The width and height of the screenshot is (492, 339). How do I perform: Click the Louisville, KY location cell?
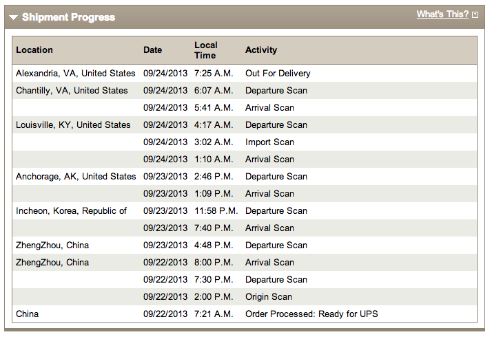click(x=73, y=125)
